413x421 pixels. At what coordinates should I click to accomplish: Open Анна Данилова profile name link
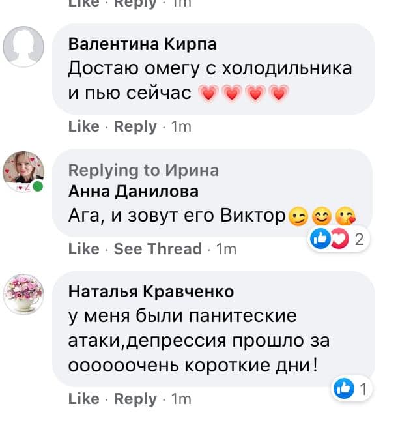[x=134, y=192]
